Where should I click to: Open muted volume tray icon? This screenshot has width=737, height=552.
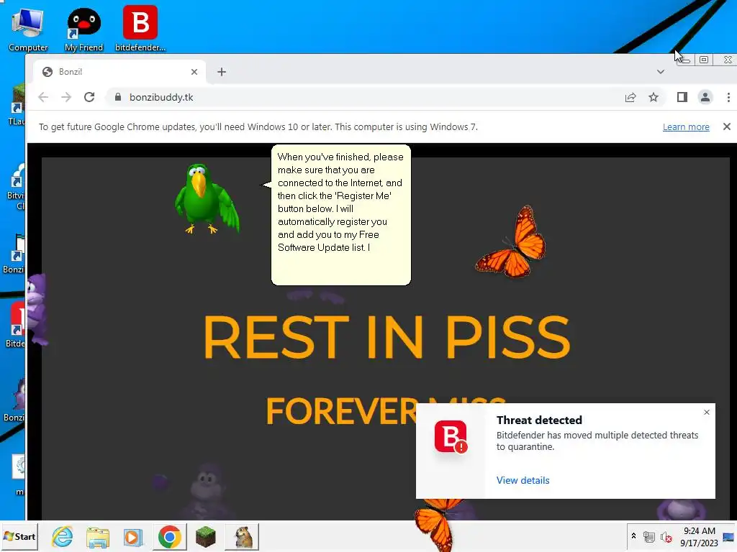(x=666, y=536)
